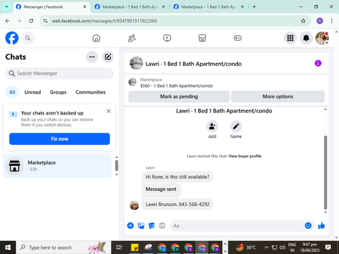Select the Unread chats filter

pos(33,92)
